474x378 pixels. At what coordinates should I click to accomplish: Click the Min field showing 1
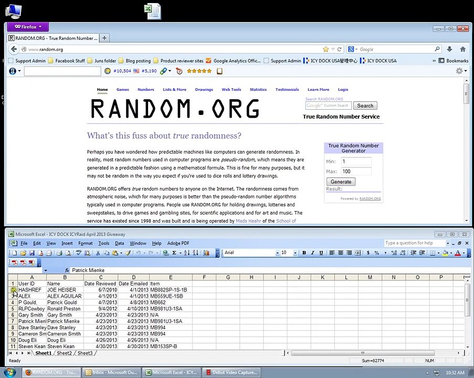[x=356, y=161]
